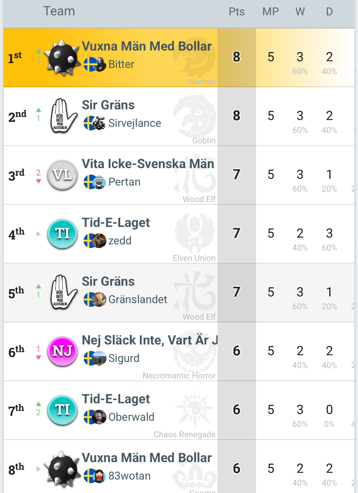358x493 pixels.
Task: Click the magenta NJ team badge
Action: (x=62, y=351)
